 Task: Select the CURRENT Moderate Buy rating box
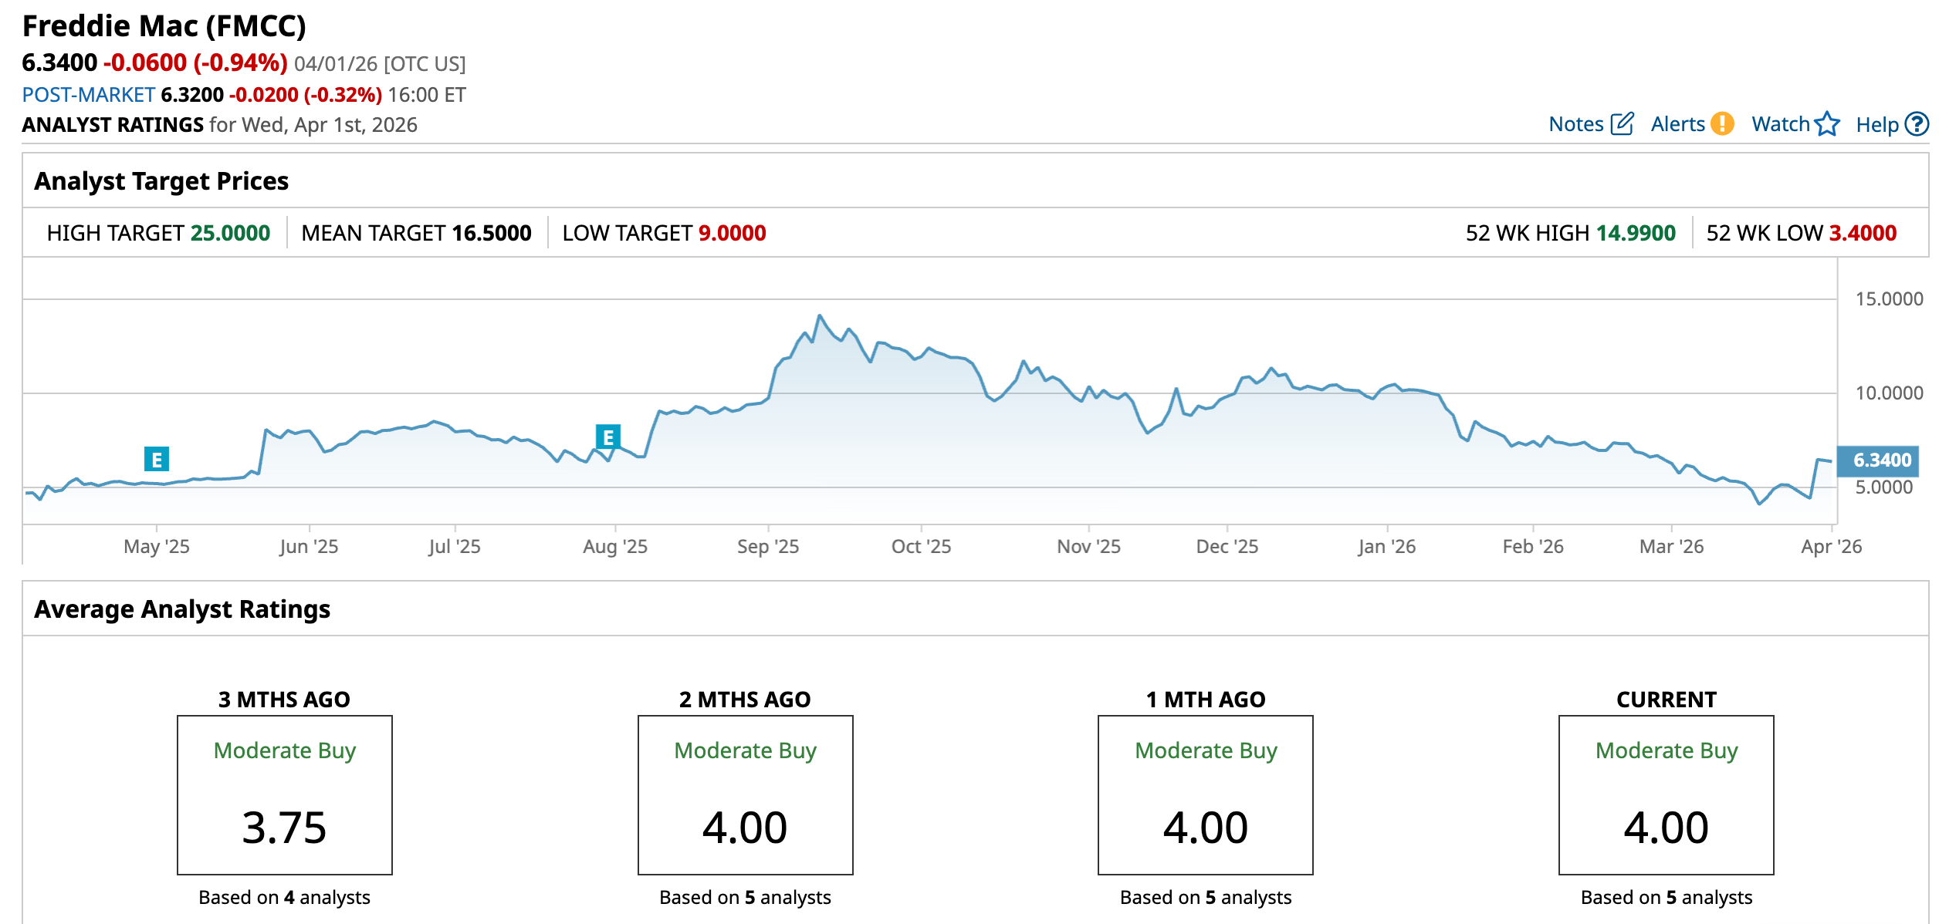(x=1666, y=794)
